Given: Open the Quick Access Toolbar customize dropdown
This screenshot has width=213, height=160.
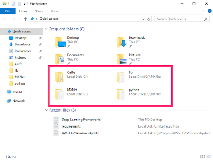Looking at the screenshot, I should point(24,4).
